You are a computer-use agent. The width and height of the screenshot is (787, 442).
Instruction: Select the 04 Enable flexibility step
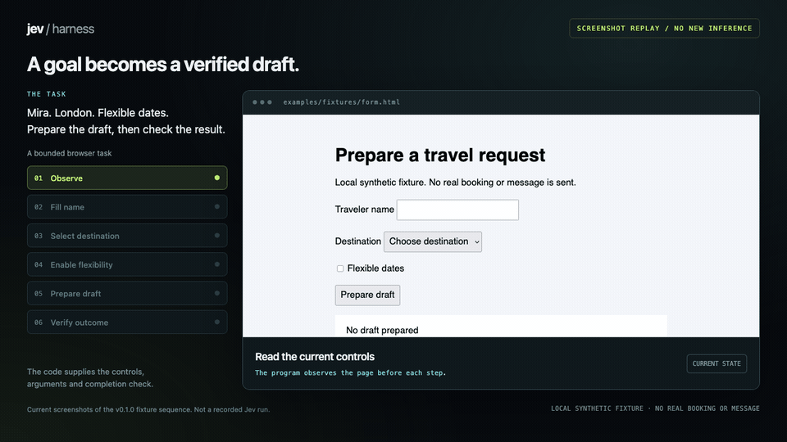(127, 264)
